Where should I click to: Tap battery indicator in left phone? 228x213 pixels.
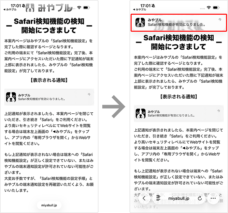pyautogui.click(x=87, y=8)
